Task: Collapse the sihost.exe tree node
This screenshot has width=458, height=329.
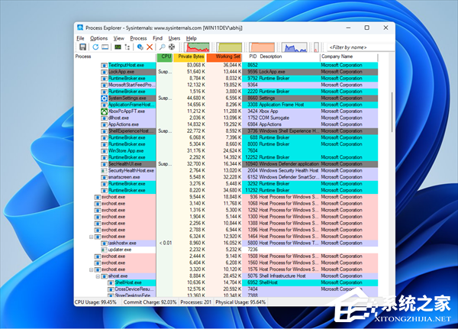Action: click(x=98, y=276)
